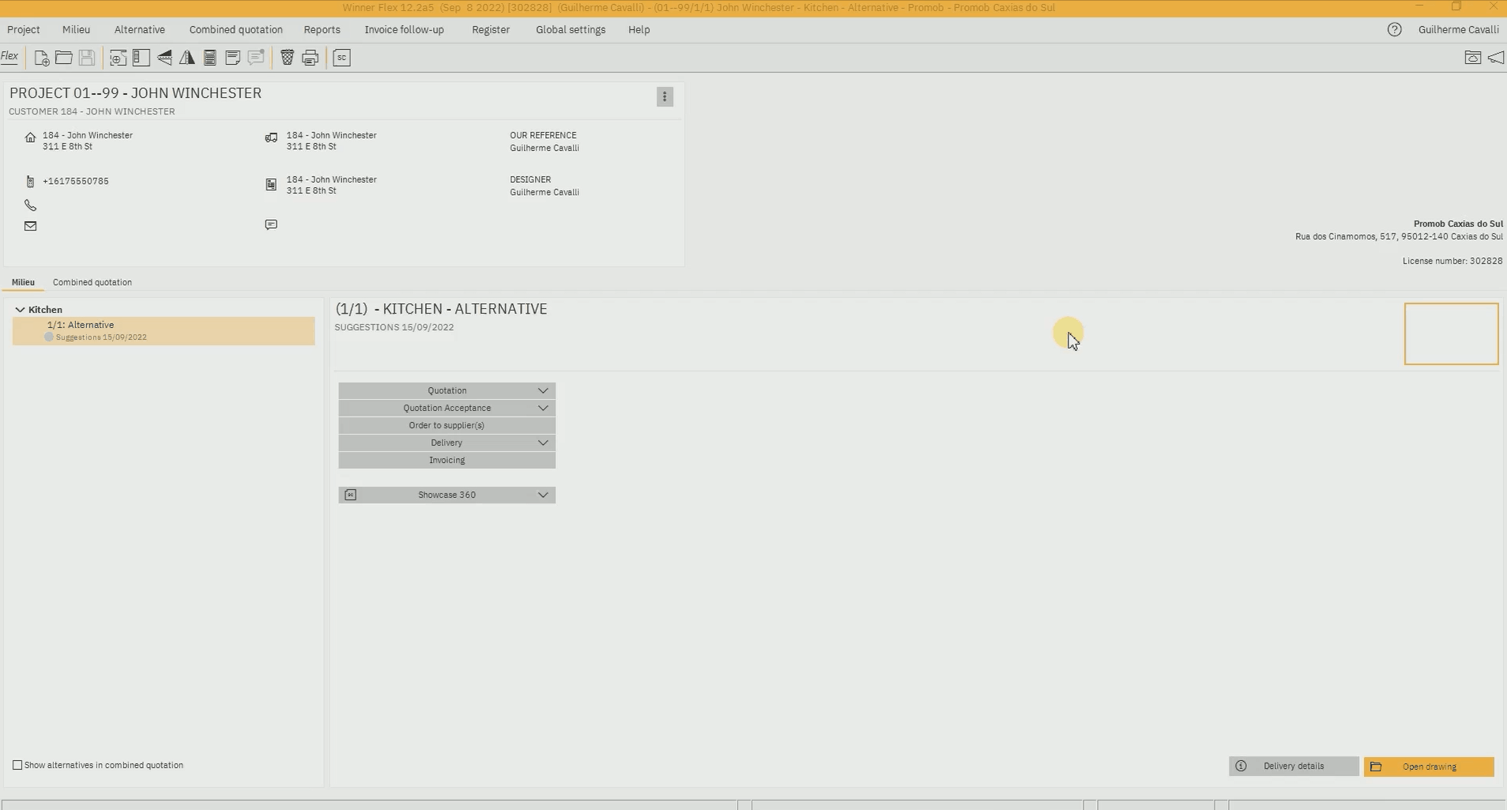The height and width of the screenshot is (810, 1507).
Task: Click the SC showcase toolbar icon
Action: 341,58
